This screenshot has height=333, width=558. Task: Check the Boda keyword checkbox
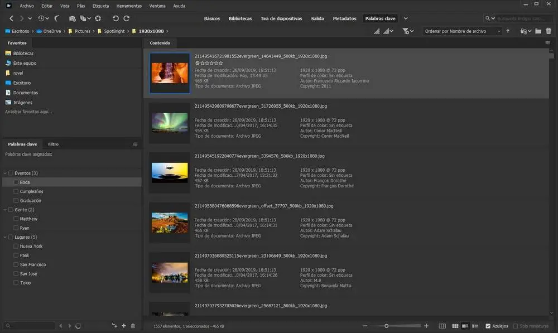16,182
